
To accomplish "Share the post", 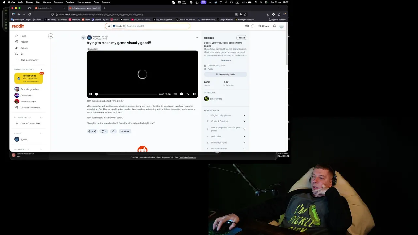I will pos(125,131).
